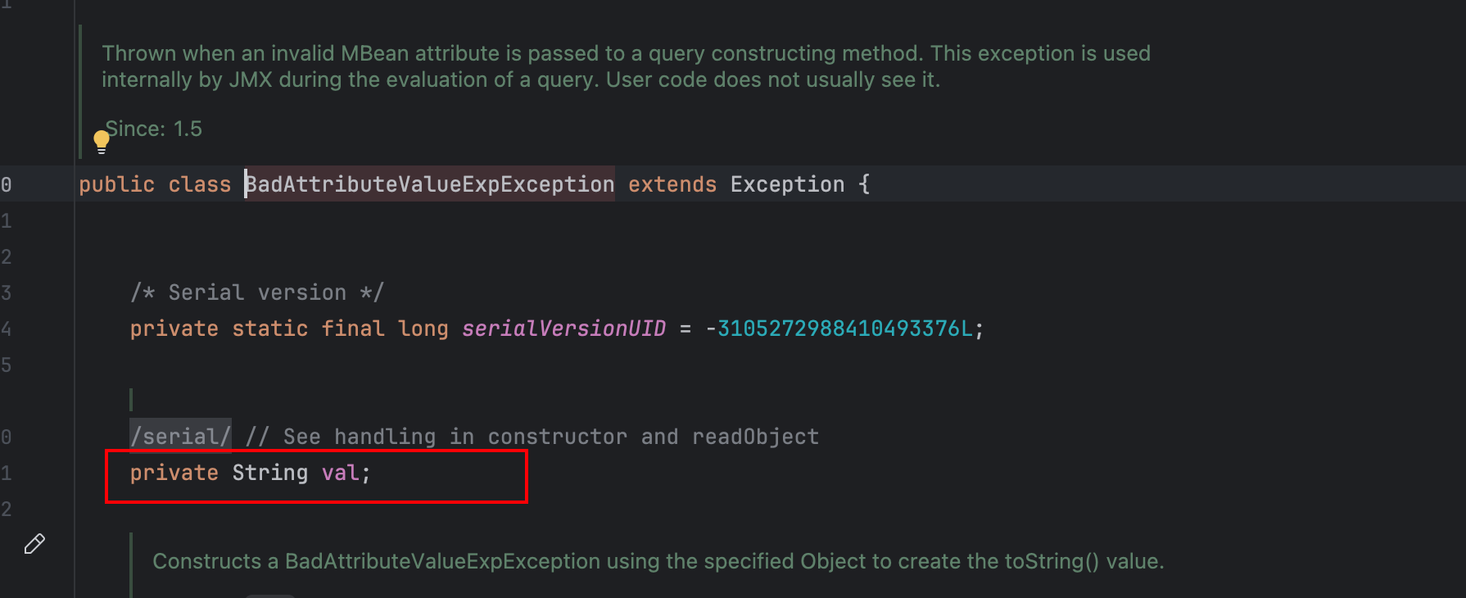The height and width of the screenshot is (598, 1466).
Task: Click the gutter line number beside class declaration
Action: coord(7,184)
